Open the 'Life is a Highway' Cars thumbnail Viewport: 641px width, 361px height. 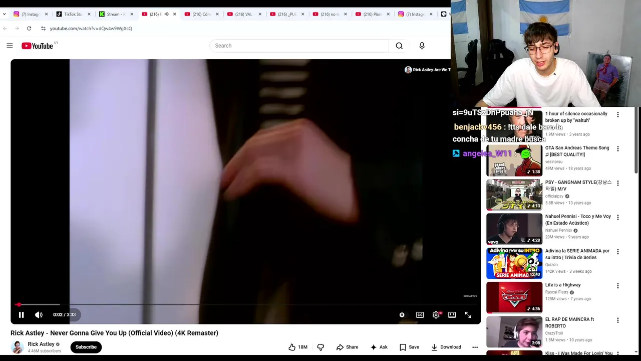[514, 297]
